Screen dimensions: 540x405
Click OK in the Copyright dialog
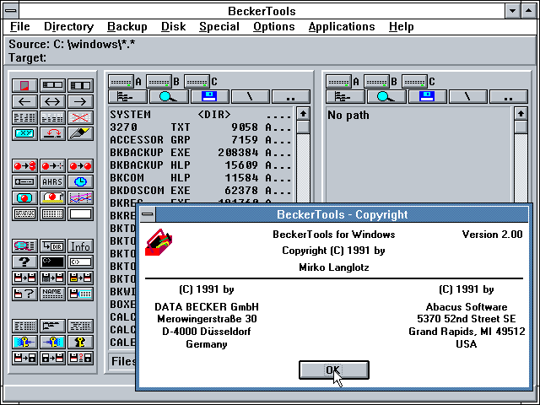(x=334, y=370)
